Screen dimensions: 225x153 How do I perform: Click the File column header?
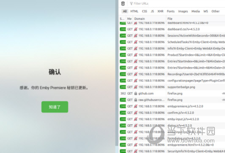[195, 19]
